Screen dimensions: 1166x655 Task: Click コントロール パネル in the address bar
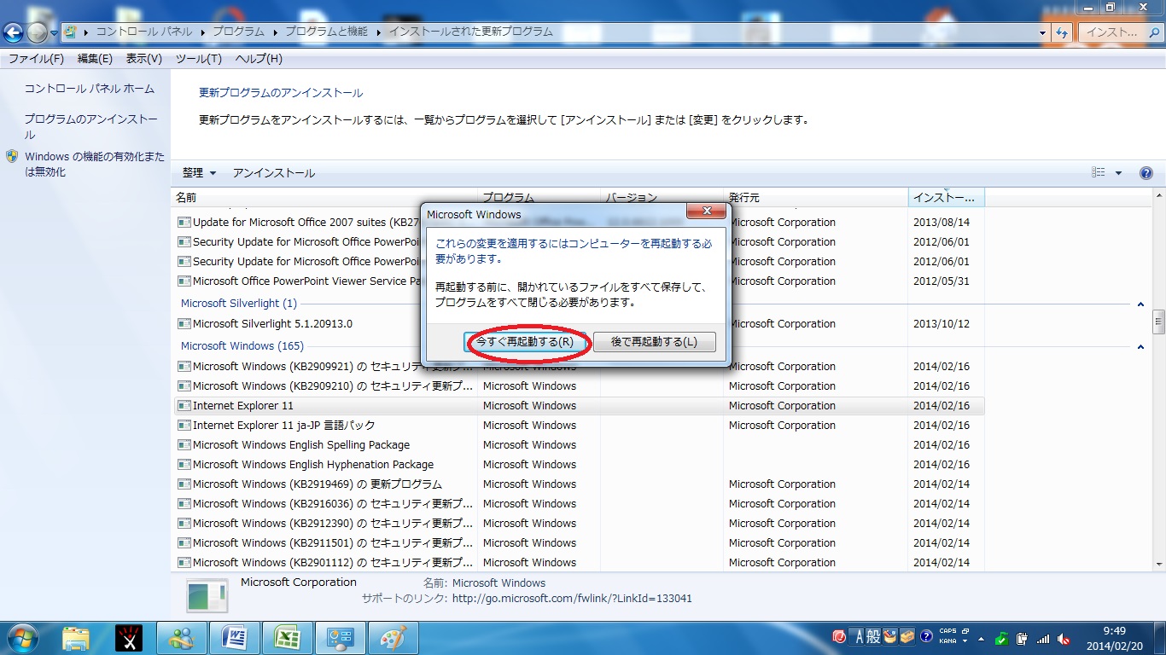click(x=143, y=32)
